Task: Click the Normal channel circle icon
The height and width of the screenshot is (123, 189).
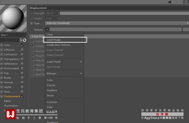Action: [x=2, y=83]
